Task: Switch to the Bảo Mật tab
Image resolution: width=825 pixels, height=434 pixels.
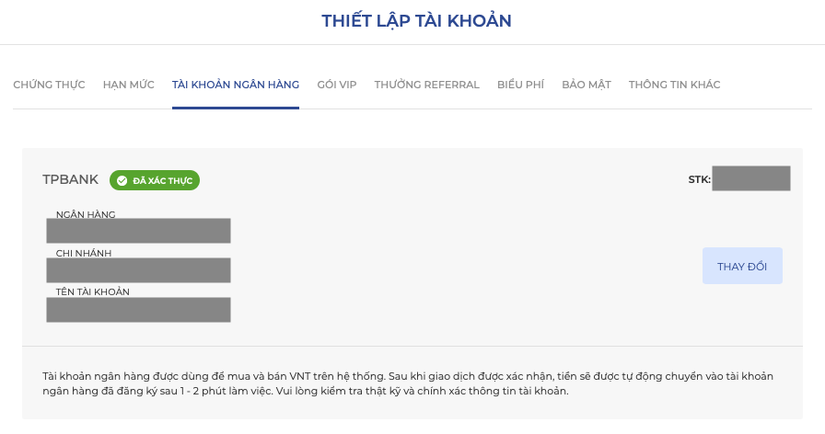Action: pyautogui.click(x=587, y=85)
